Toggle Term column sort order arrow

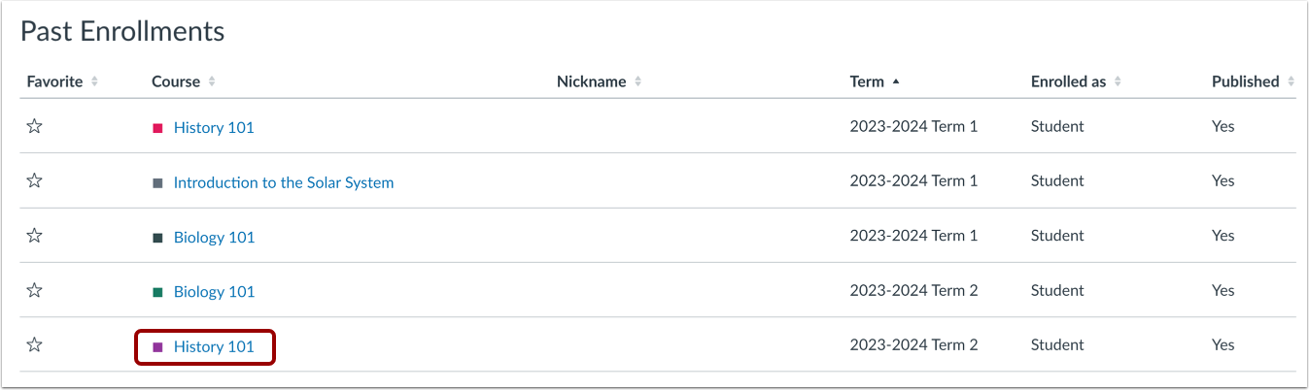896,81
